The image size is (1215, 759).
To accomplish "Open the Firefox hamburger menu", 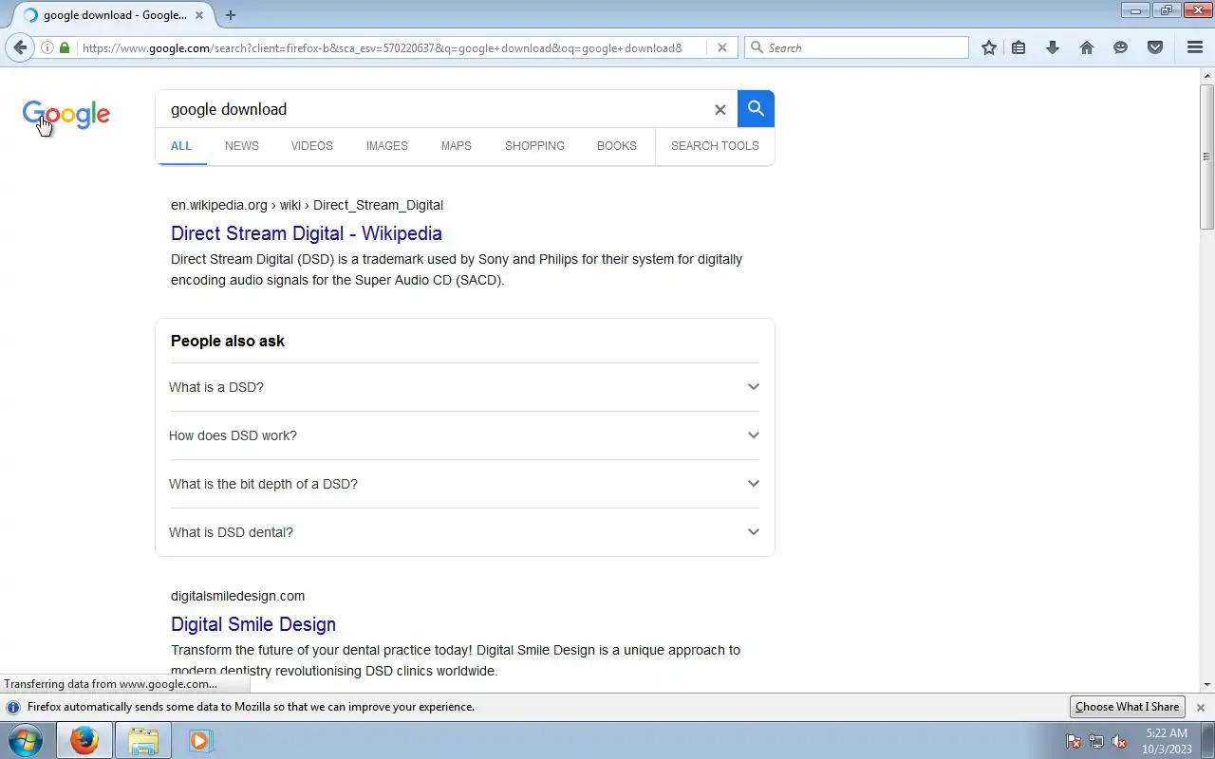I will pos(1195,47).
